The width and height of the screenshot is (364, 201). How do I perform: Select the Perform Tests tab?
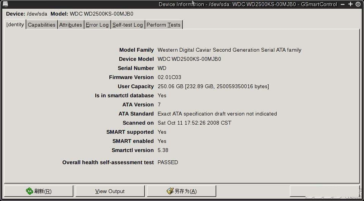[x=164, y=25]
